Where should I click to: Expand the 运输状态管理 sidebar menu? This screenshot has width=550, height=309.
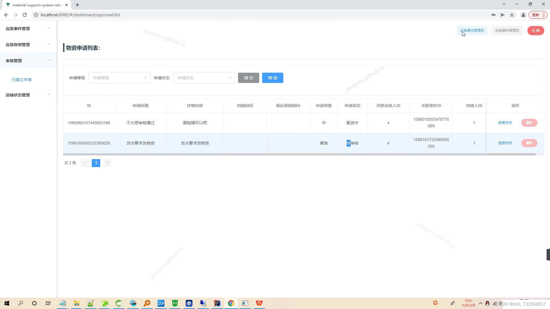click(x=28, y=95)
